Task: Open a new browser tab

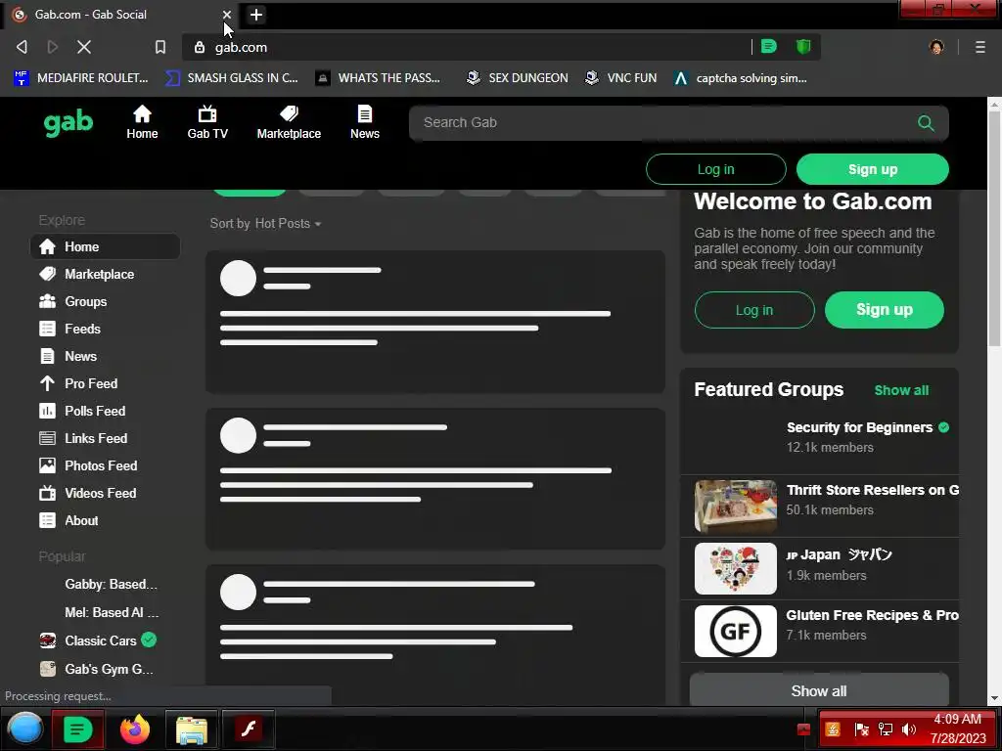Action: (x=255, y=15)
